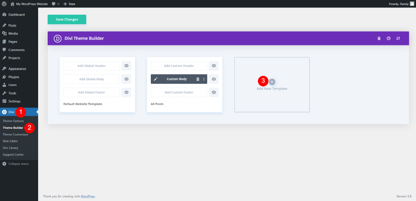Toggle visibility of Global Header
The width and height of the screenshot is (416, 201).
pos(127,66)
